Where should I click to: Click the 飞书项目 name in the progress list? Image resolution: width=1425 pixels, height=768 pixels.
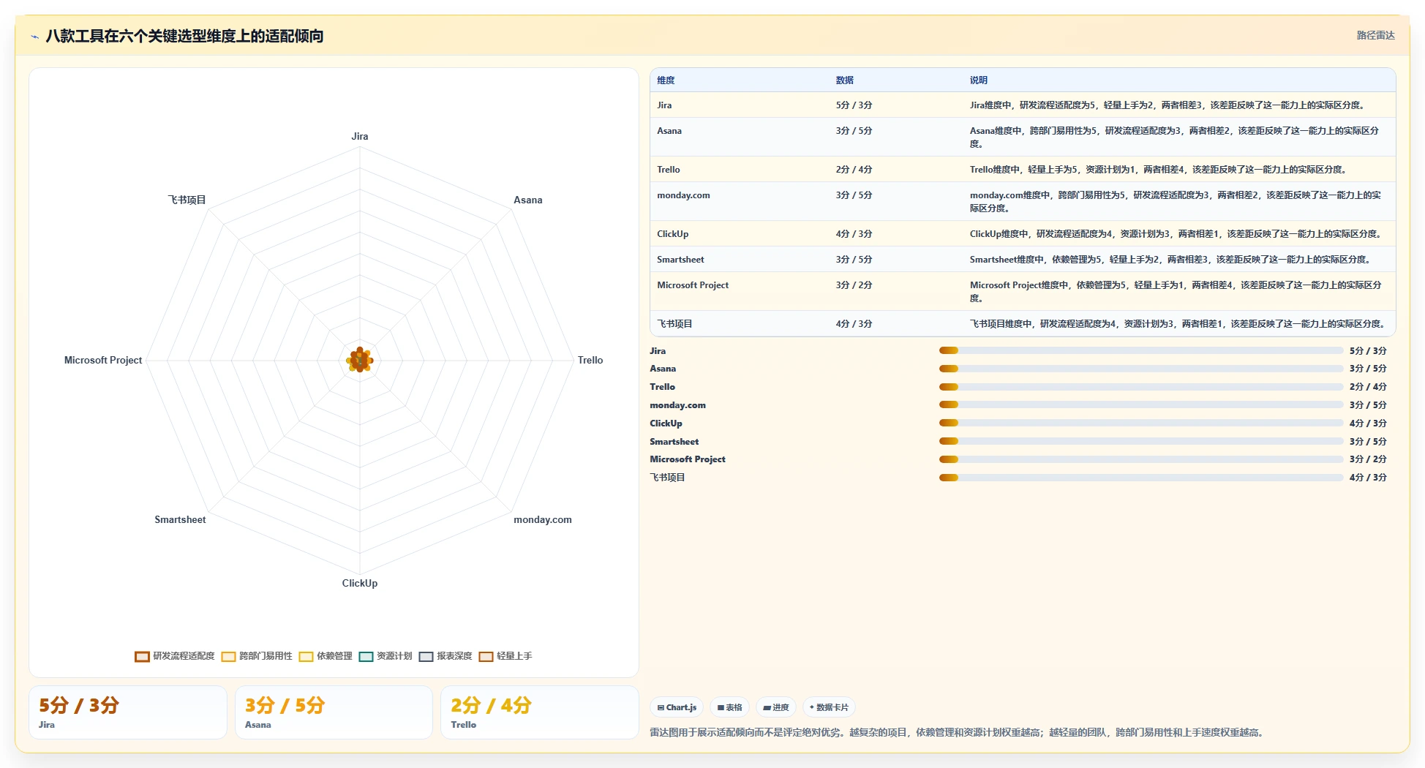pos(667,478)
